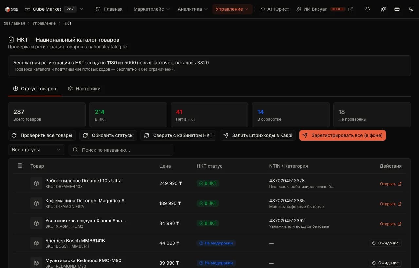This screenshot has width=419, height=268.
Task: Click the Цена column header
Action: (x=165, y=166)
